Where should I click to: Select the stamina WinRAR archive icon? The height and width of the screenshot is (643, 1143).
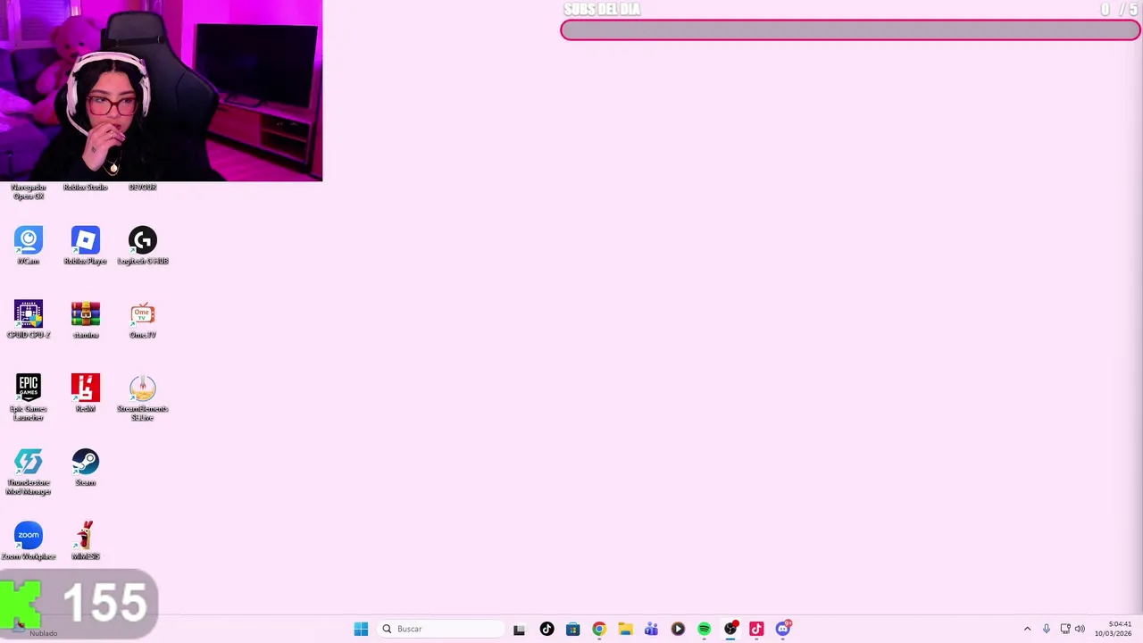click(86, 320)
